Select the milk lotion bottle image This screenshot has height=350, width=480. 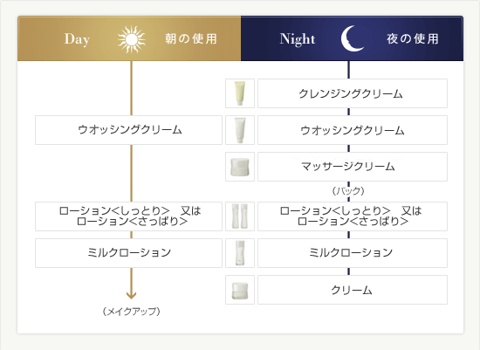coord(240,253)
